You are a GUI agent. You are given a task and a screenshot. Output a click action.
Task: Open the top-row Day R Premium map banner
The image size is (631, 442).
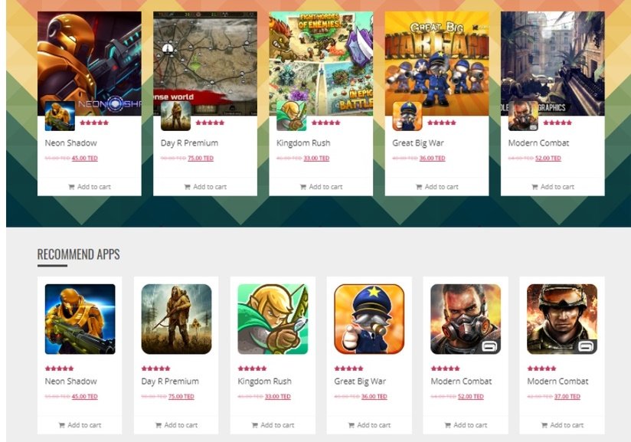205,64
